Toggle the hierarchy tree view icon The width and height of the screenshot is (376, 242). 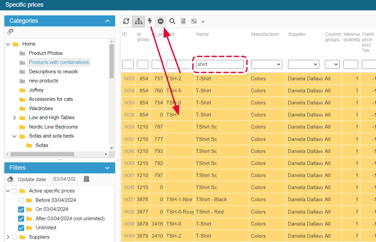point(138,21)
